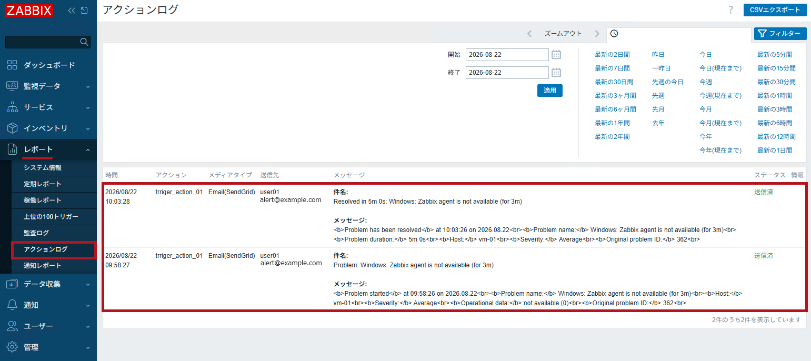Click the ユーザー people icon
Image resolution: width=811 pixels, height=361 pixels.
point(12,326)
